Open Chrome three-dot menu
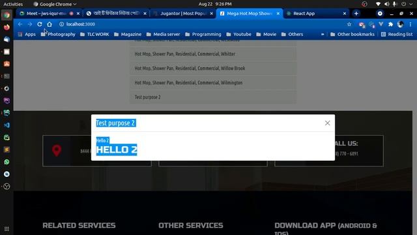 pyautogui.click(x=410, y=24)
